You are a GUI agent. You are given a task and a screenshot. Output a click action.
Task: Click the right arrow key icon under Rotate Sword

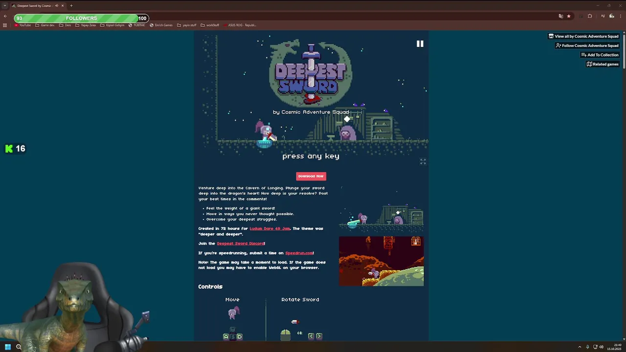coord(319,336)
